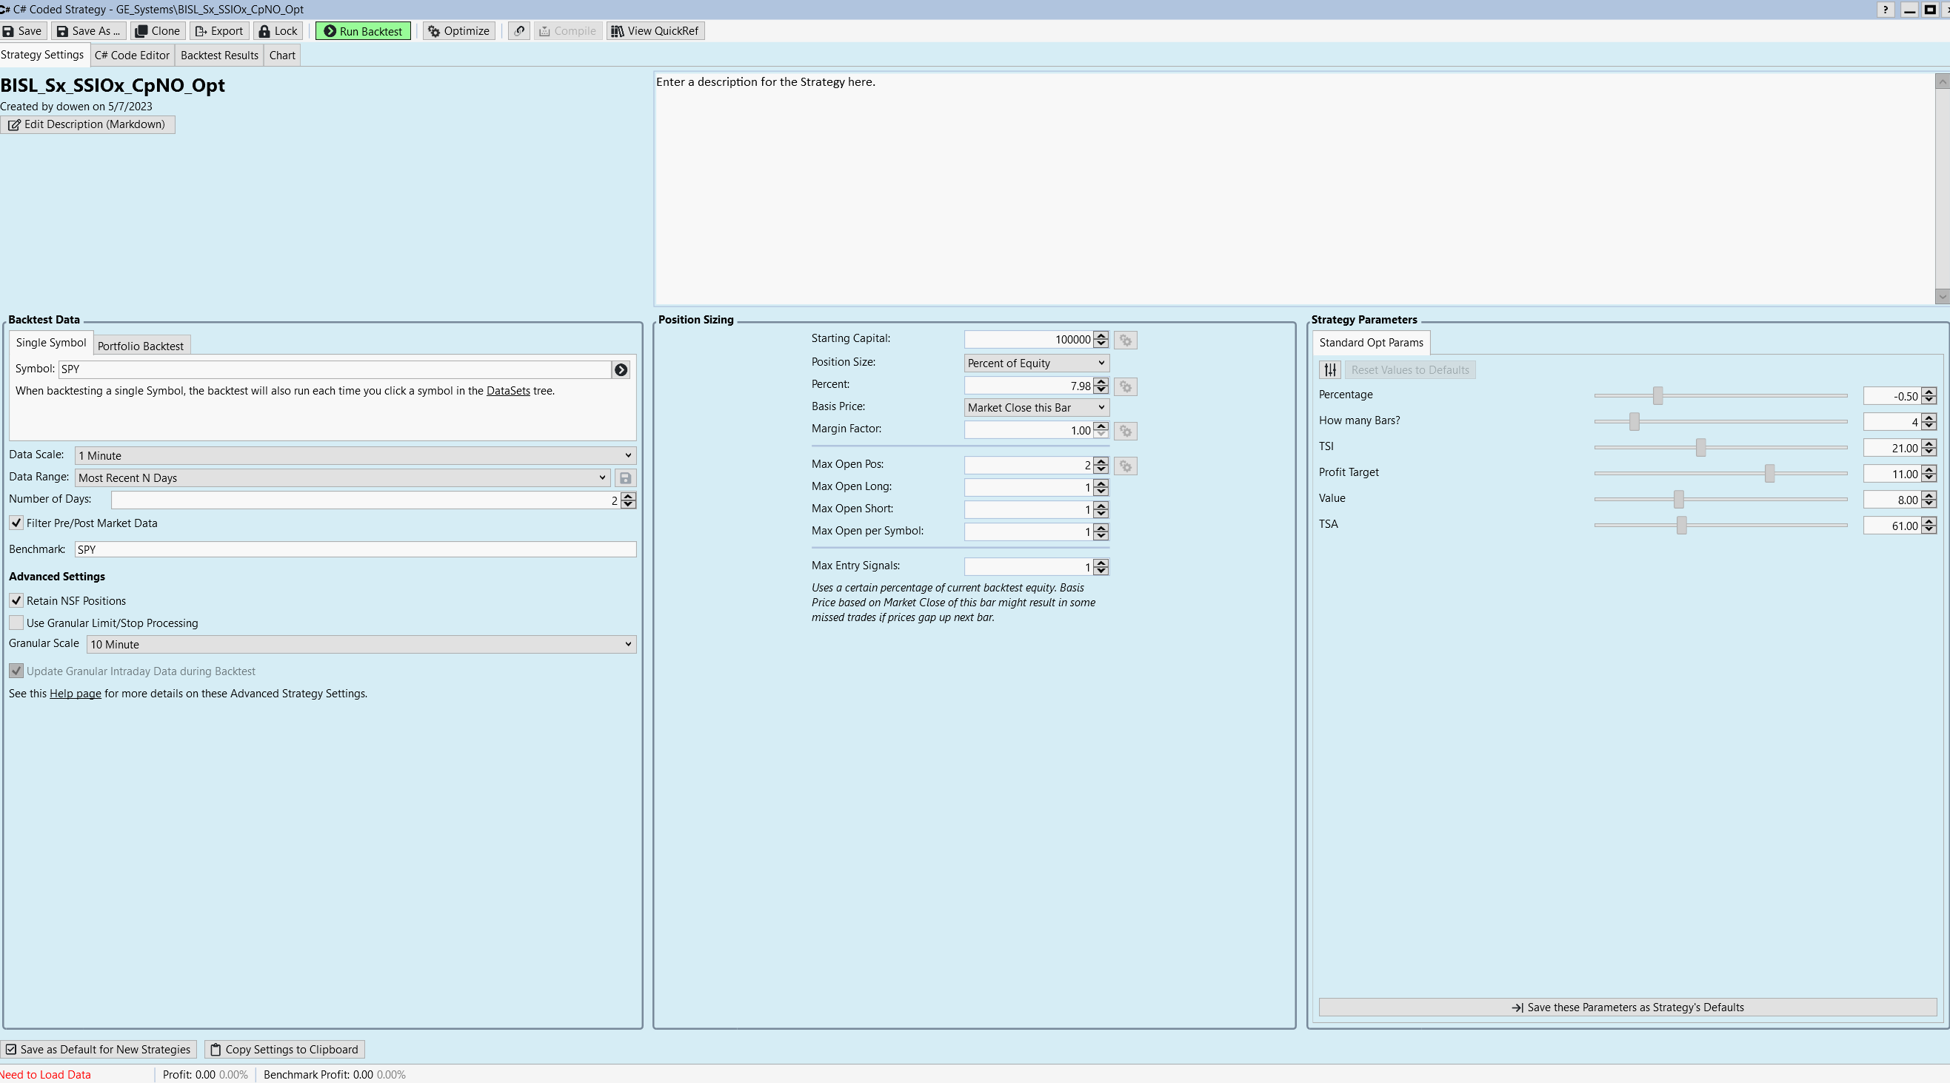Open the Help page link
Screen dimensions: 1950x1083
(75, 694)
